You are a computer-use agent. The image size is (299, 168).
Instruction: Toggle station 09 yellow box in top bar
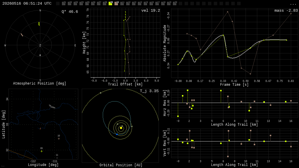click(x=110, y=3)
